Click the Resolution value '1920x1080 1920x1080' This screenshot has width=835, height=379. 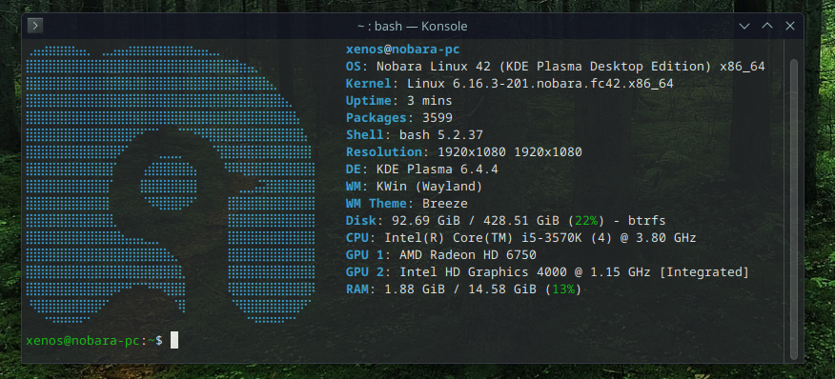510,152
